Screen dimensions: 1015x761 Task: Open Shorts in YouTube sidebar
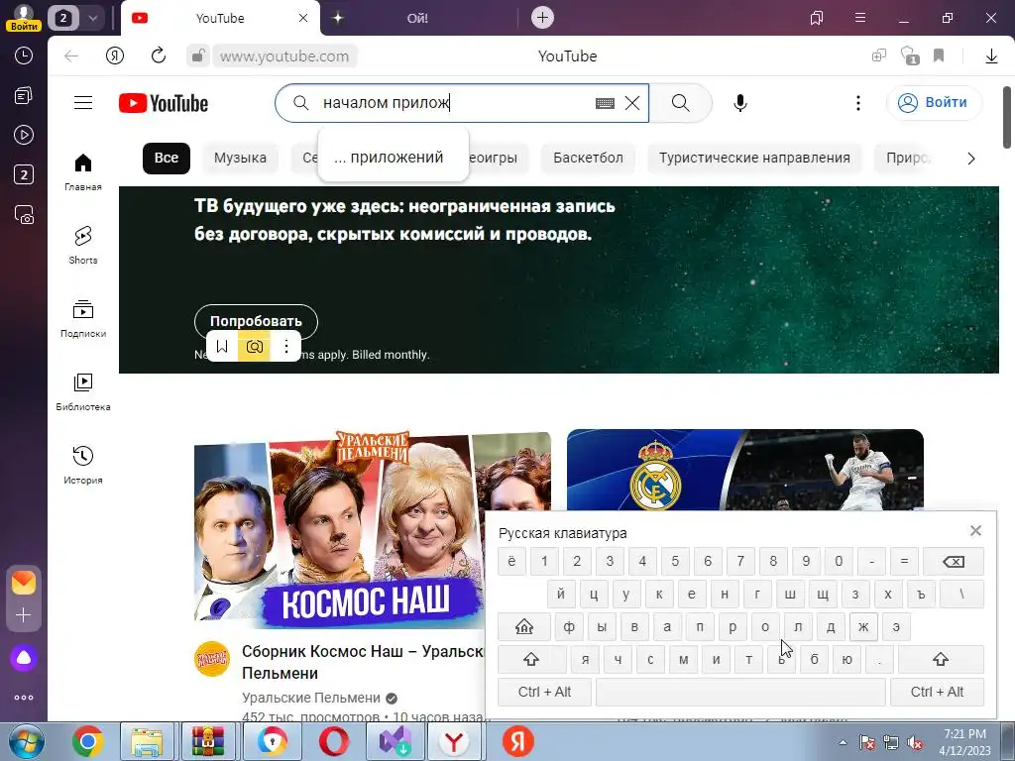[x=83, y=246]
